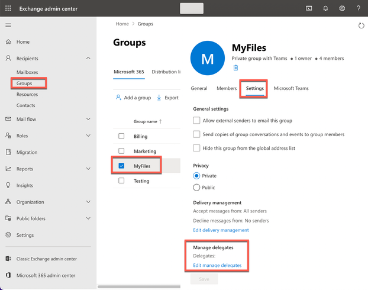Click the Mail flow envelope icon

coord(8,119)
